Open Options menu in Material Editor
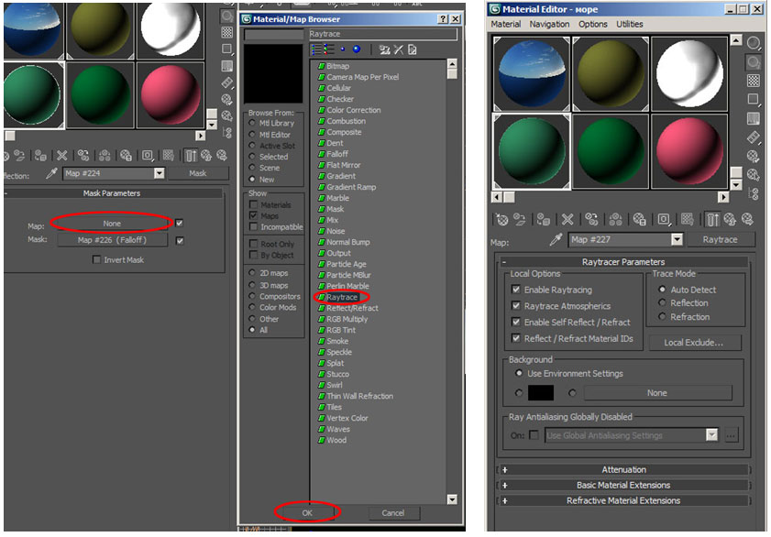The width and height of the screenshot is (771, 537). coord(592,24)
